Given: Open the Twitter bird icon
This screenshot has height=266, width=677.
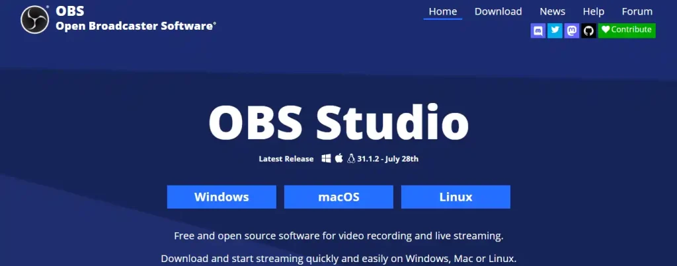Looking at the screenshot, I should (555, 30).
